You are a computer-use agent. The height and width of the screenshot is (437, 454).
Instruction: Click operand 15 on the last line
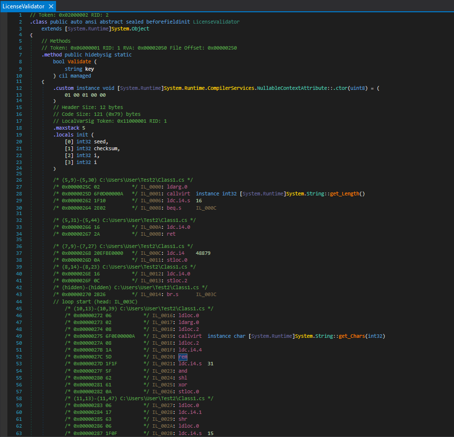coord(210,433)
